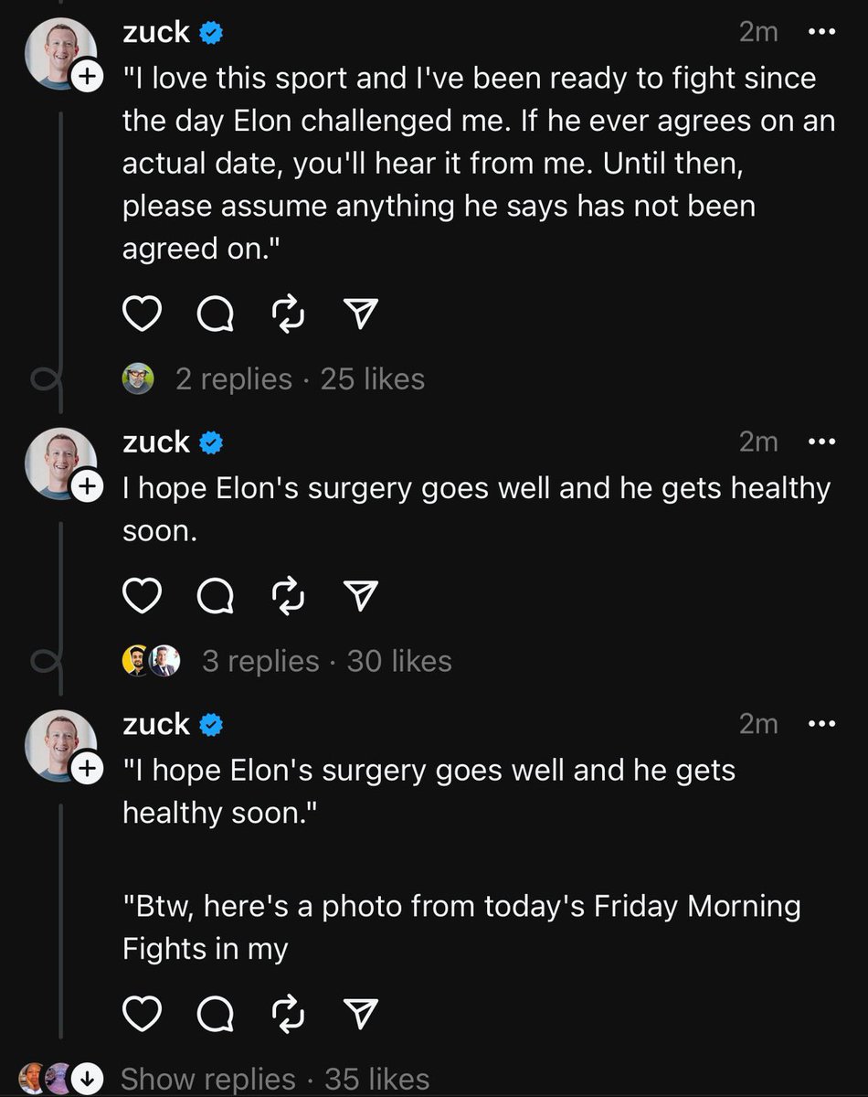The image size is (868, 1097).
Task: Follow zuck via plus badge on first avatar
Action: tap(86, 78)
